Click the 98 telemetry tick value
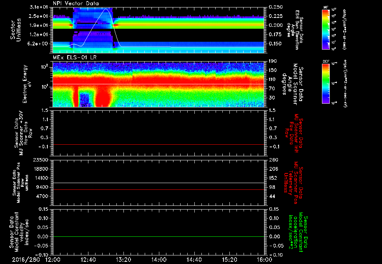The image size is (382, 264). [272, 187]
